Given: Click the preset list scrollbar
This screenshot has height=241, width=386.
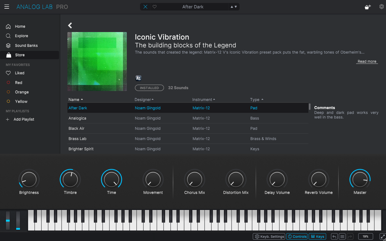Looking at the screenshot, I should click(310, 107).
